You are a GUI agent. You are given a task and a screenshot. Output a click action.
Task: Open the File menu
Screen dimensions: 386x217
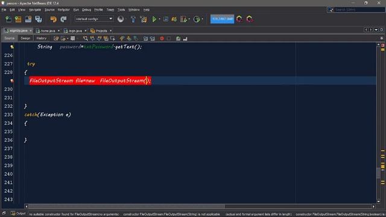click(x=4, y=10)
